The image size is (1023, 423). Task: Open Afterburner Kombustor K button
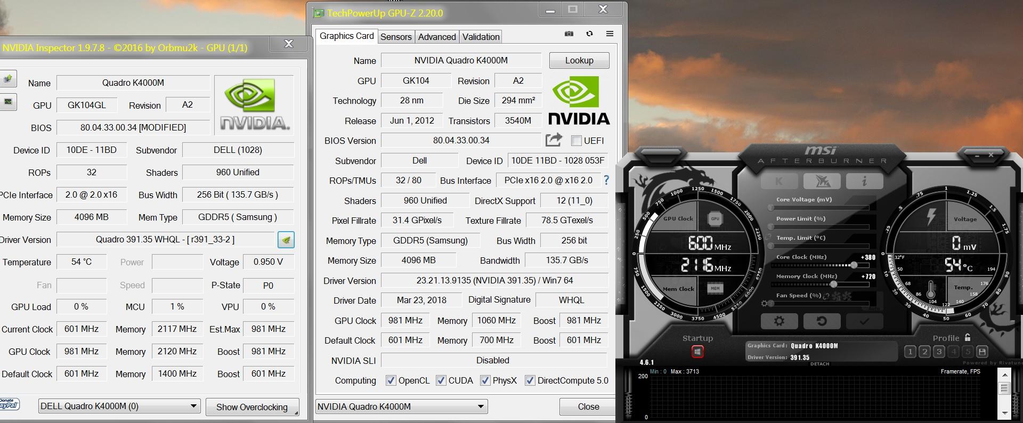[779, 181]
